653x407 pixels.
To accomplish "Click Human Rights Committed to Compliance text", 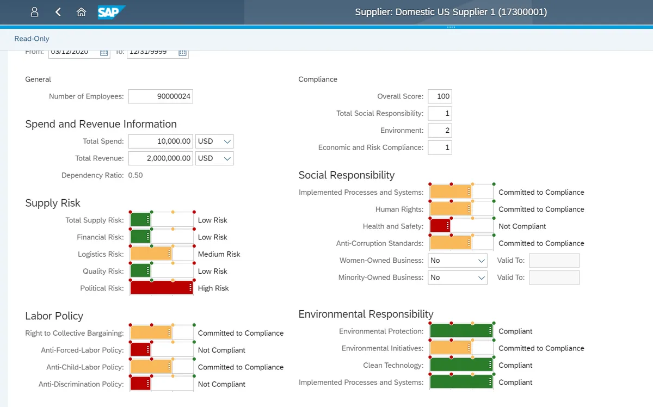I will click(x=541, y=209).
